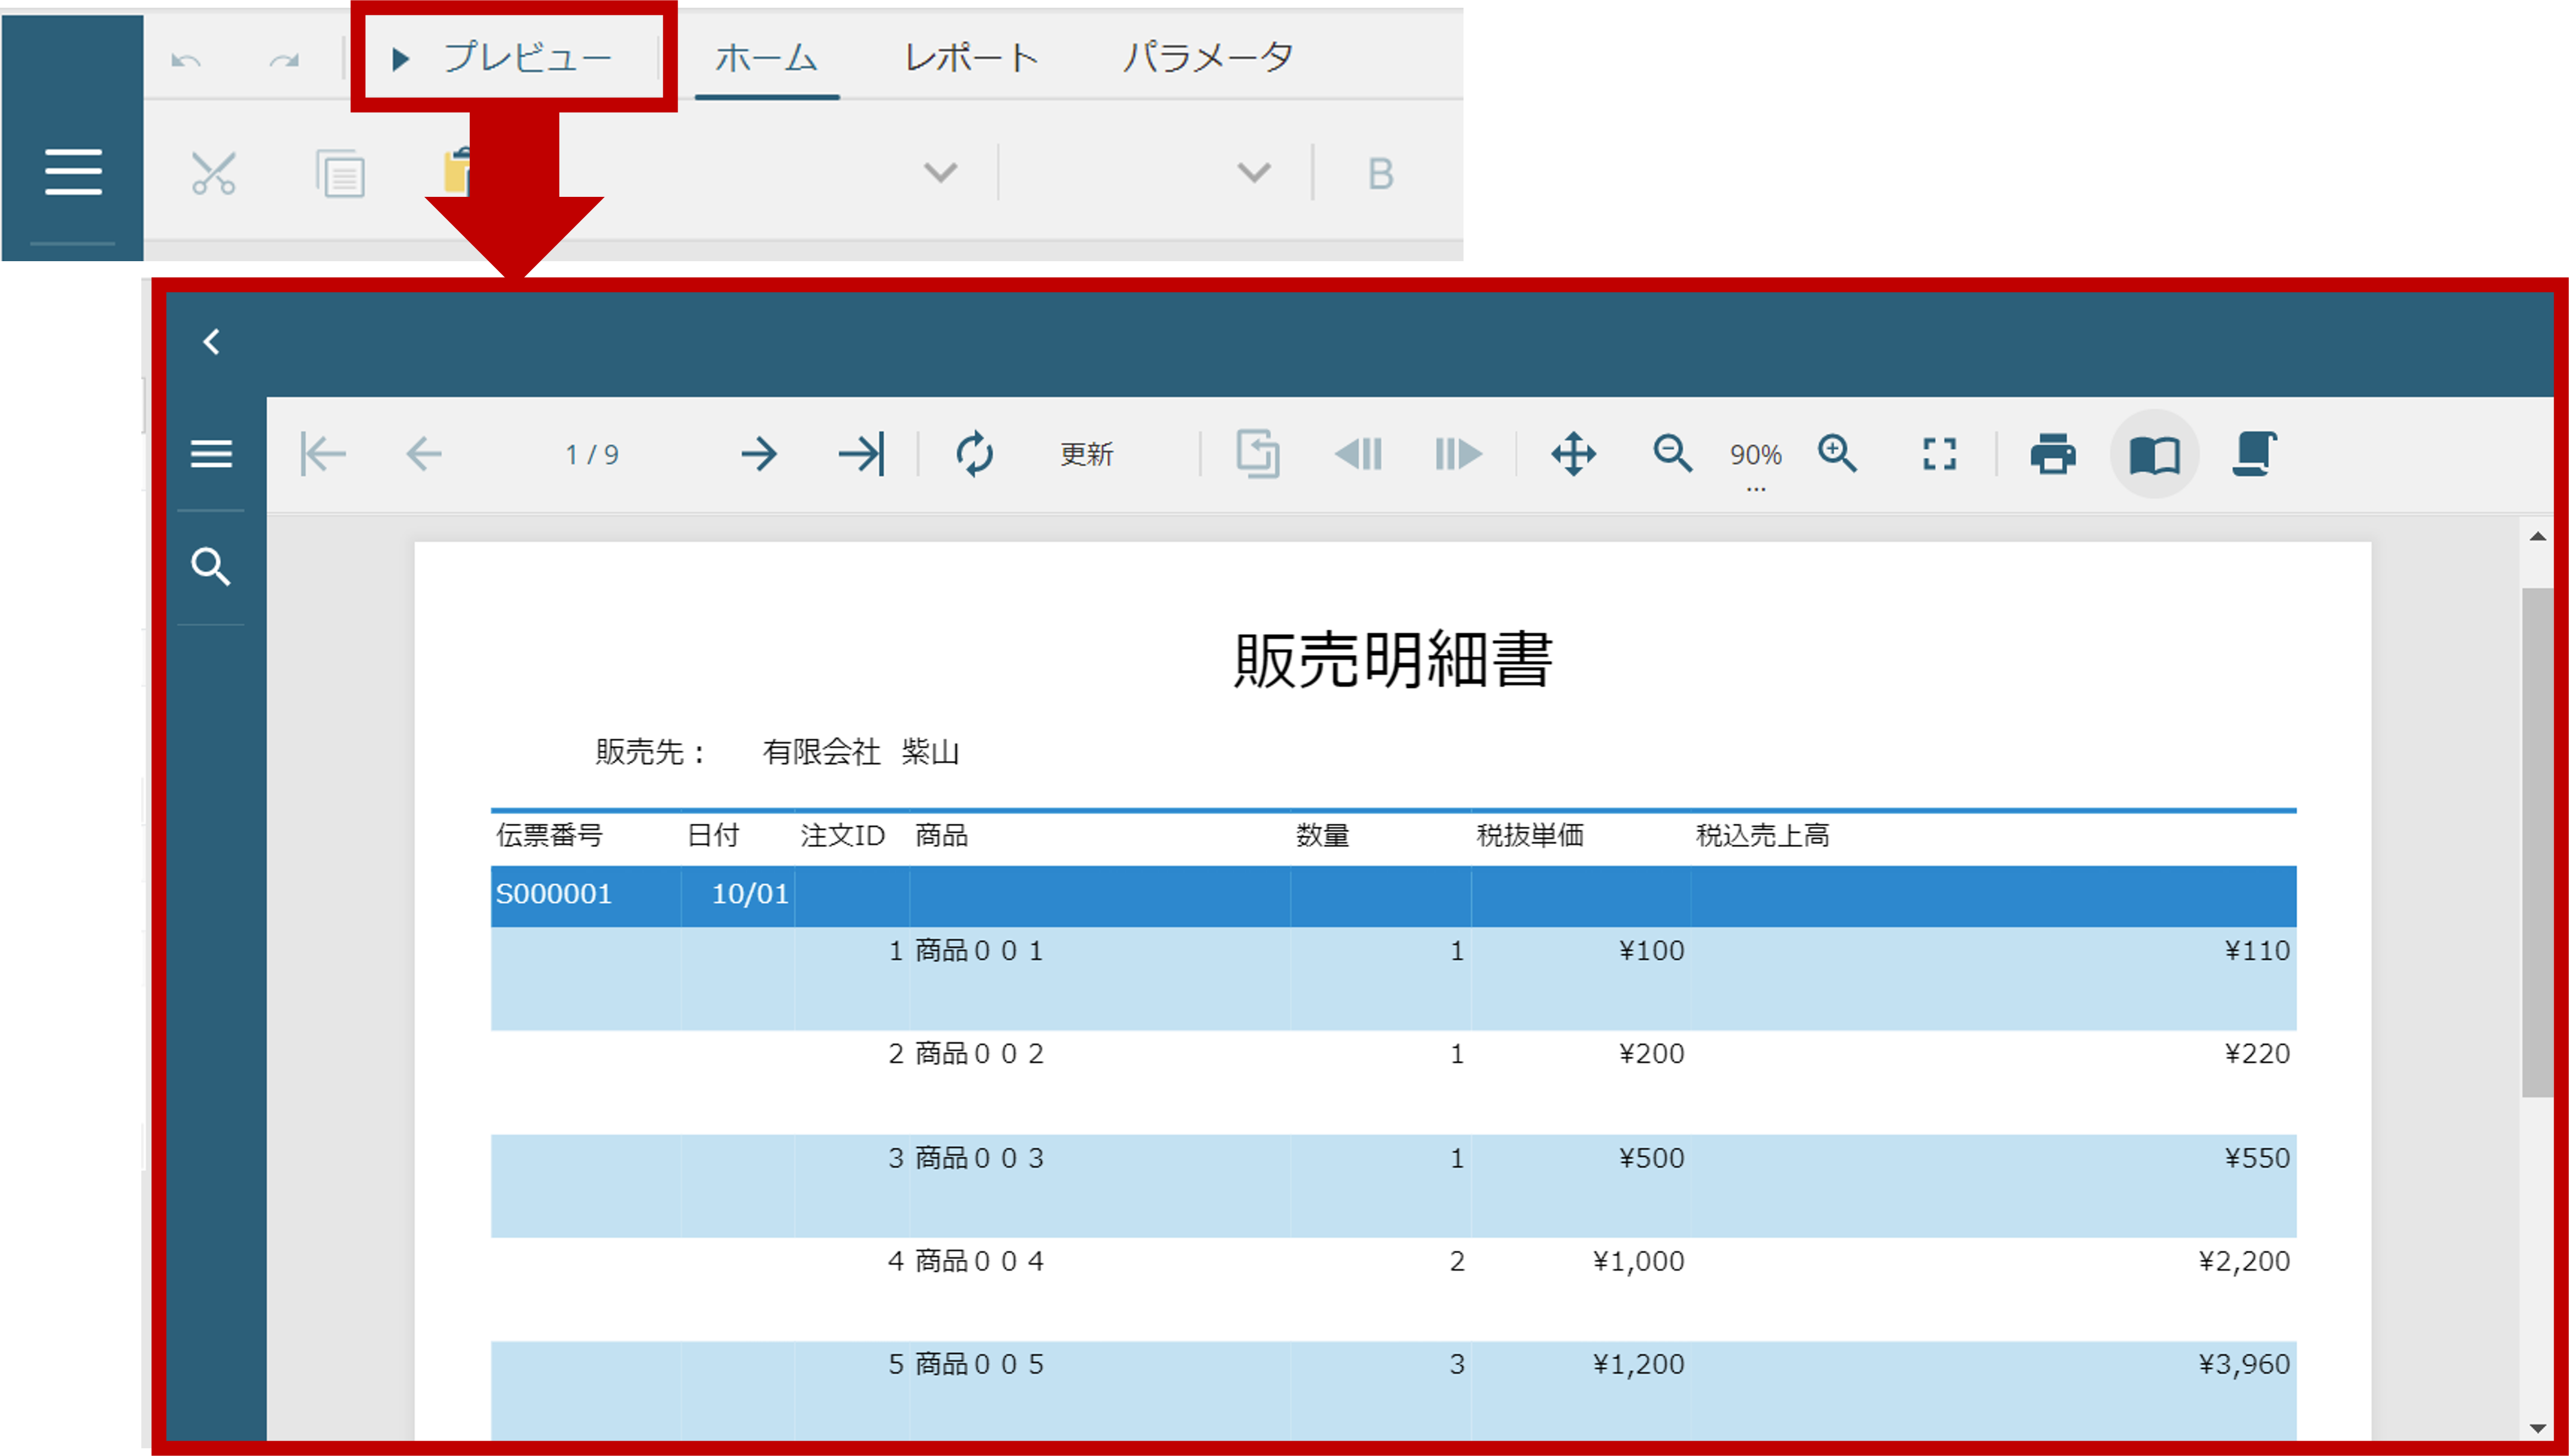Adjust the 90% zoom level control
Viewport: 2569px width, 1456px height.
(x=1754, y=454)
